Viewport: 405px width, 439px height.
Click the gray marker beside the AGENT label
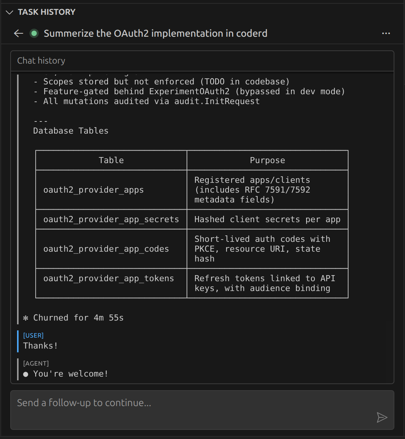[x=17, y=369]
